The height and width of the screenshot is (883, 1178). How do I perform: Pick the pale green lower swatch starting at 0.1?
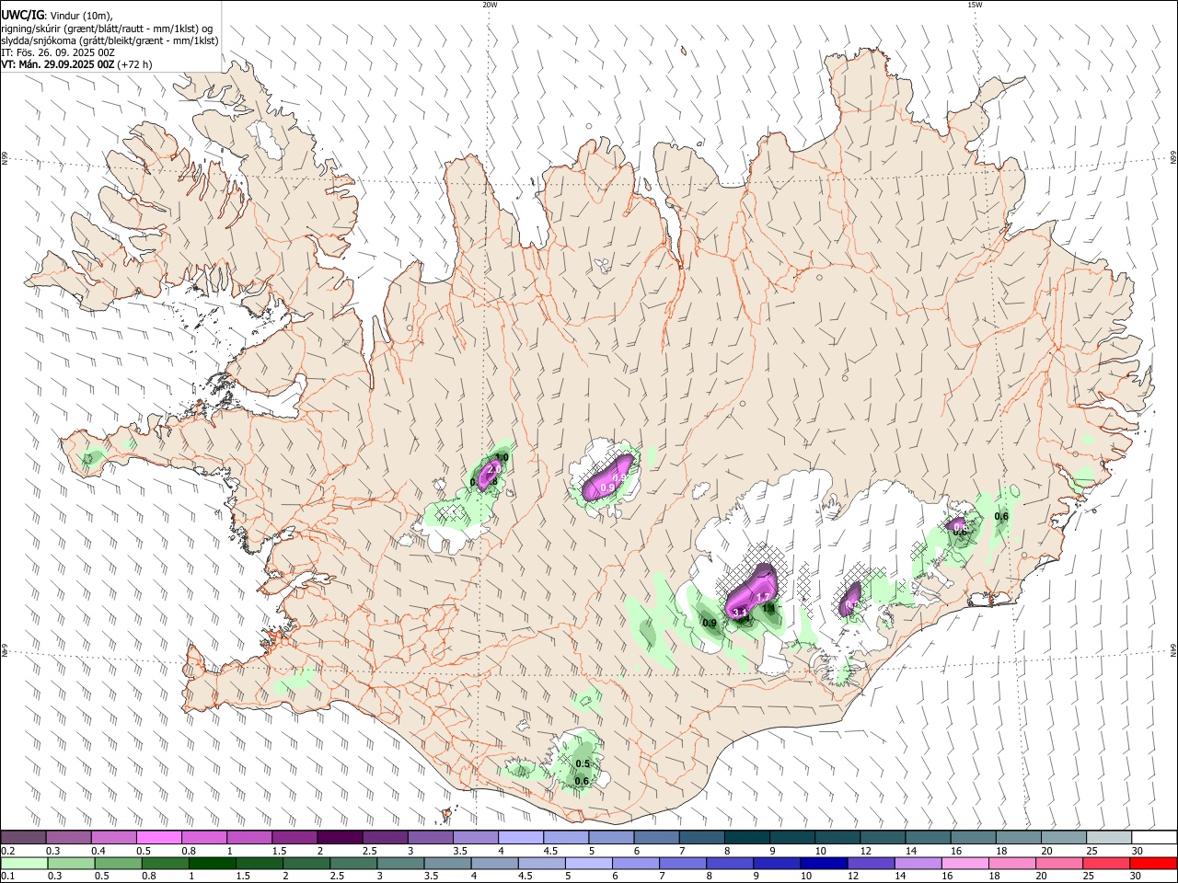pyautogui.click(x=24, y=863)
